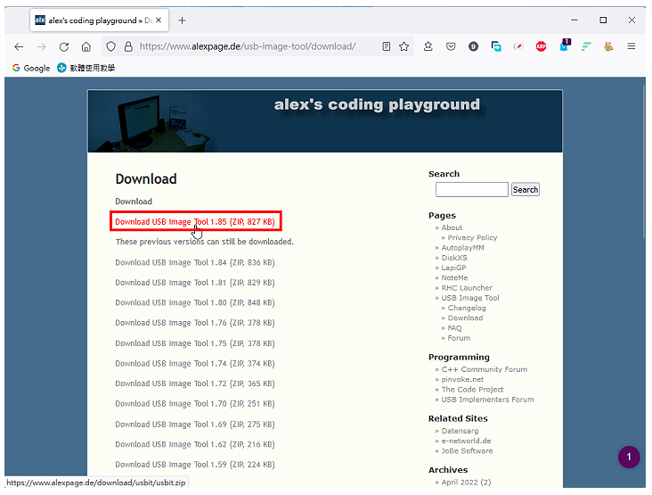Reload the current page
The width and height of the screenshot is (652, 495).
[63, 46]
